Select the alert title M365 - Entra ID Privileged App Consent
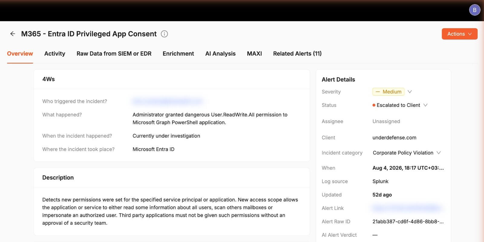 [89, 34]
